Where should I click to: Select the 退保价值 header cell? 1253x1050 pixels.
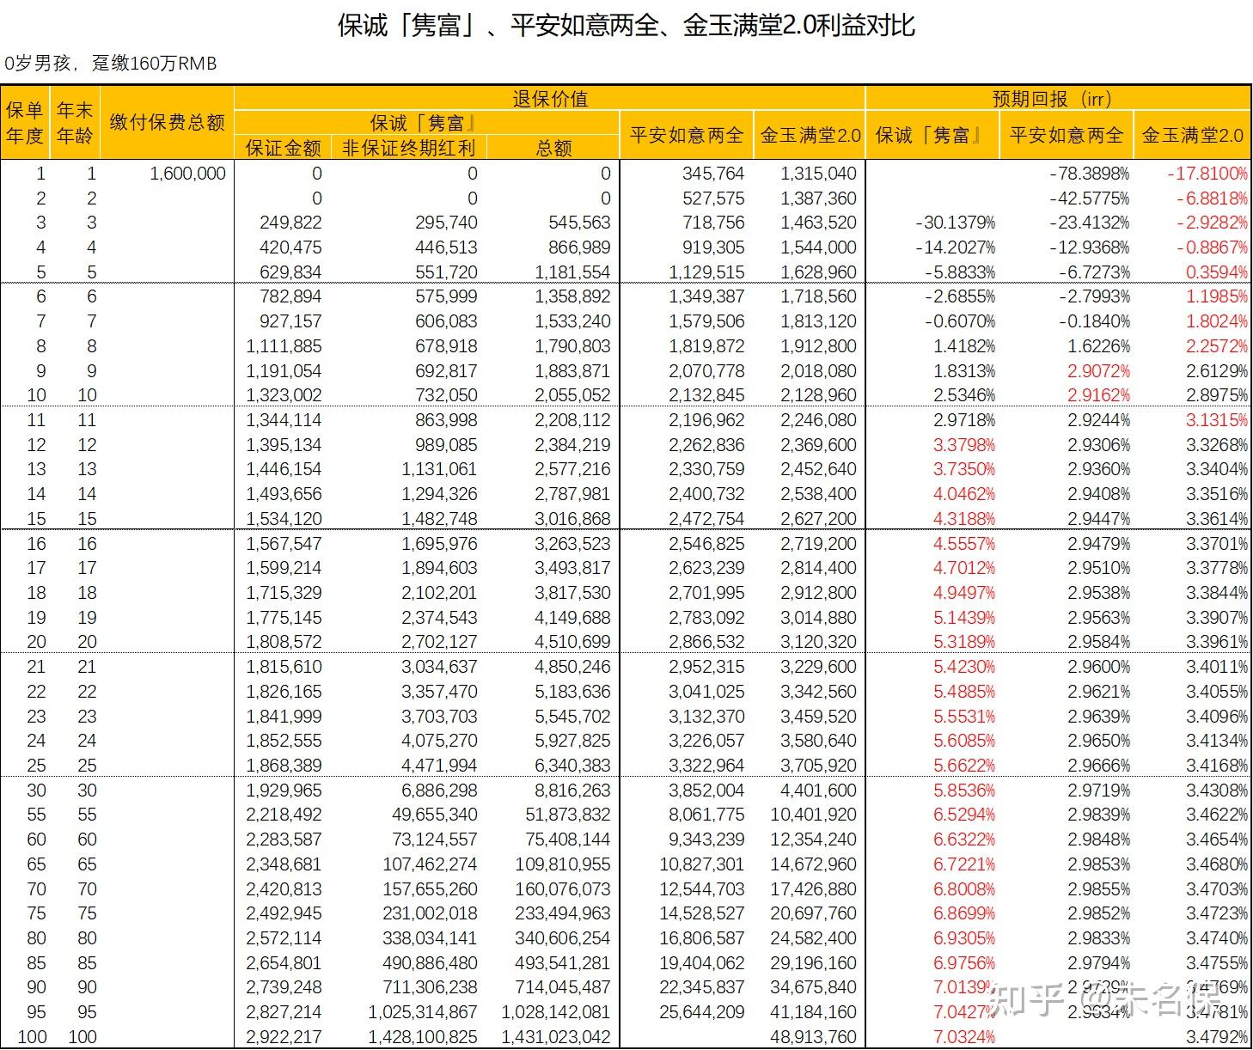(550, 98)
